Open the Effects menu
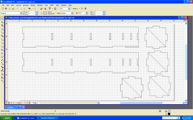 coord(33,5)
